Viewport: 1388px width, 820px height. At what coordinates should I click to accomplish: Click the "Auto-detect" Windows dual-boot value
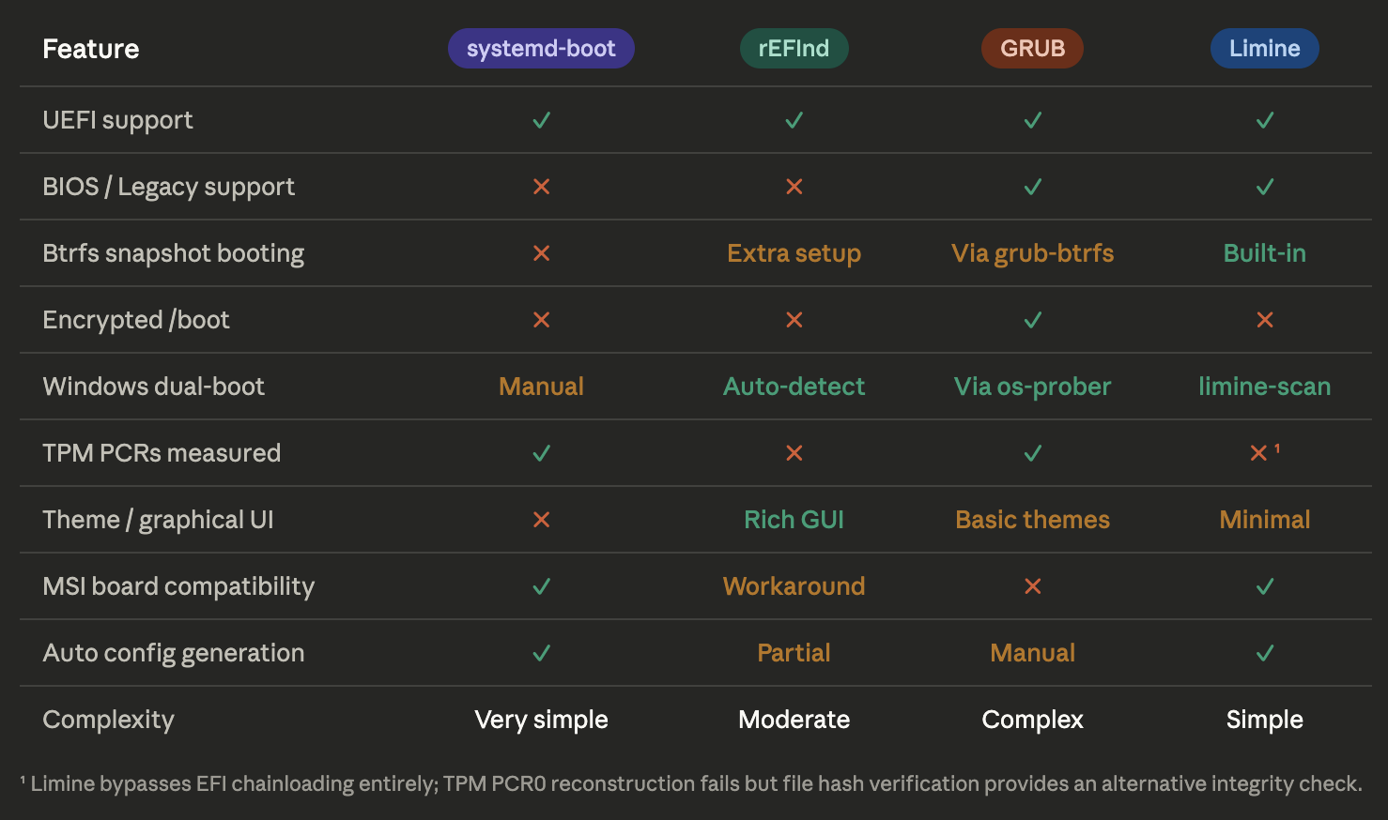coord(794,387)
